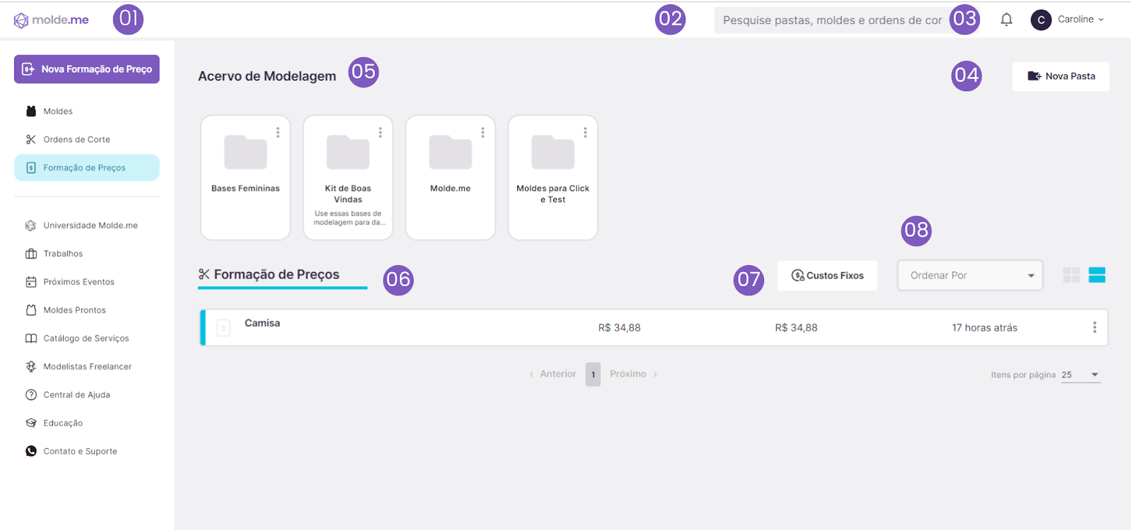Open options menu of Molde.me folder
The height and width of the screenshot is (530, 1132).
(x=483, y=132)
